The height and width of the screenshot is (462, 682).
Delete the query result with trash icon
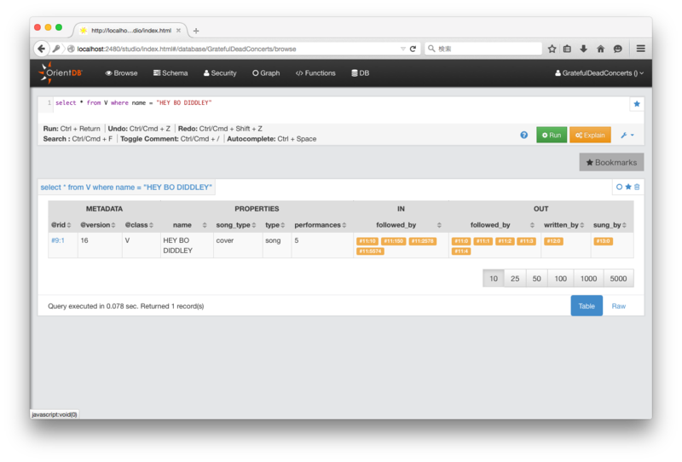pyautogui.click(x=637, y=187)
